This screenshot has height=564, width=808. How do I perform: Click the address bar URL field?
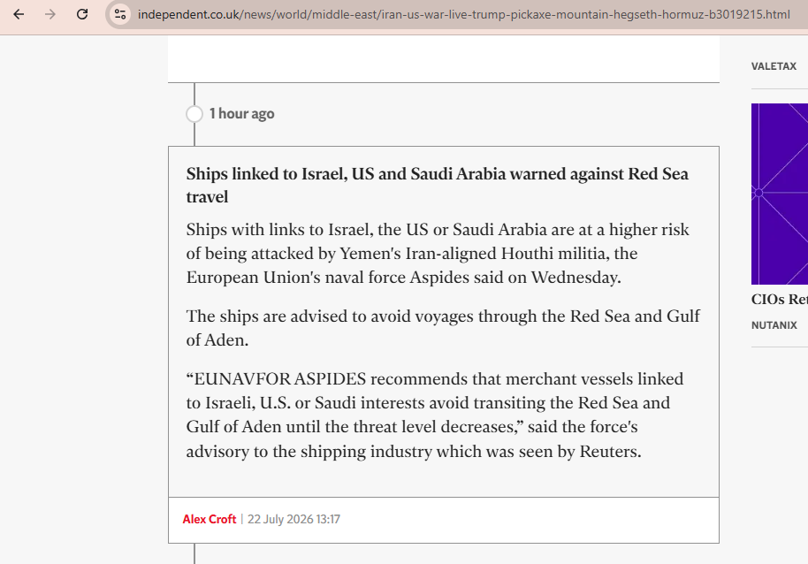(x=463, y=14)
